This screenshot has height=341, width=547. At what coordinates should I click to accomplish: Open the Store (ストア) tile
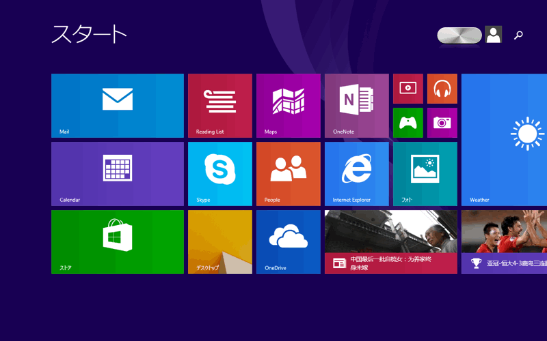(117, 242)
